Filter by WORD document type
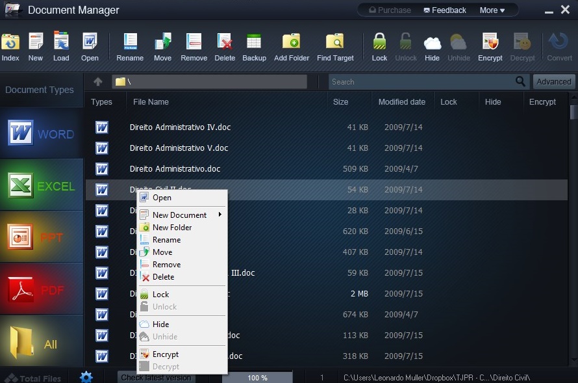The width and height of the screenshot is (578, 383). [42, 133]
